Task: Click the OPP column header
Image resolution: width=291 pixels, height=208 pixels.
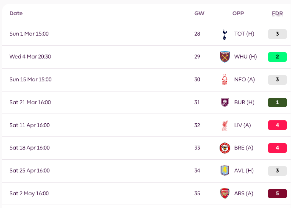Action: click(238, 14)
